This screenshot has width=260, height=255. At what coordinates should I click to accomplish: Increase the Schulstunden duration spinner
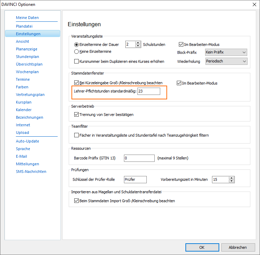click(138, 43)
